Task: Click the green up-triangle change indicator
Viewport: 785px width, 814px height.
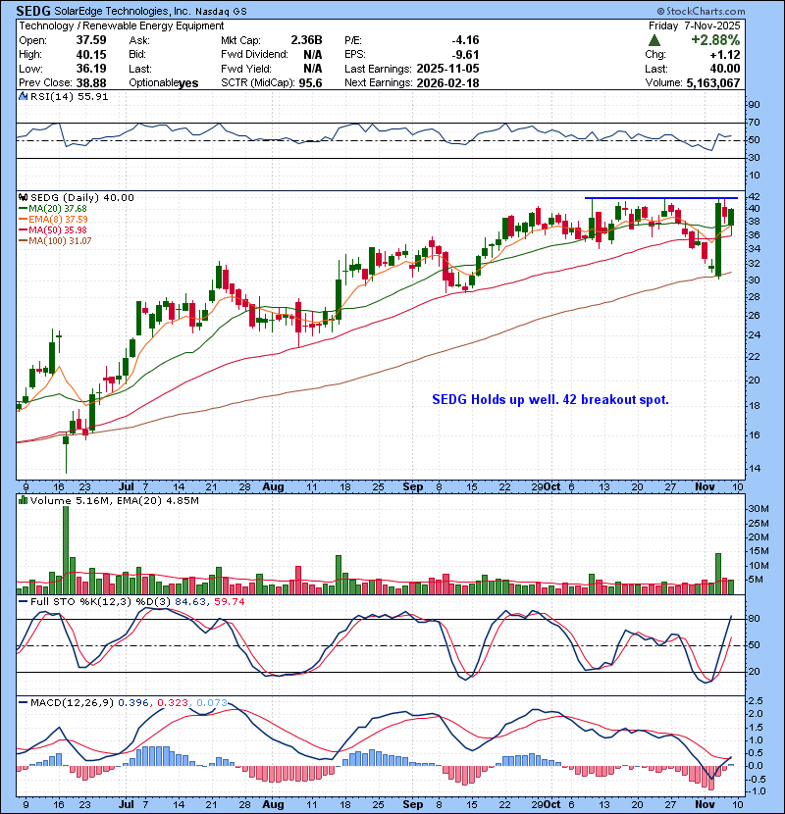Action: (654, 40)
